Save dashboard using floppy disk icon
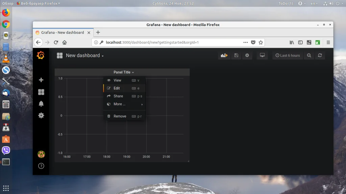346x194 pixels. tap(236, 56)
